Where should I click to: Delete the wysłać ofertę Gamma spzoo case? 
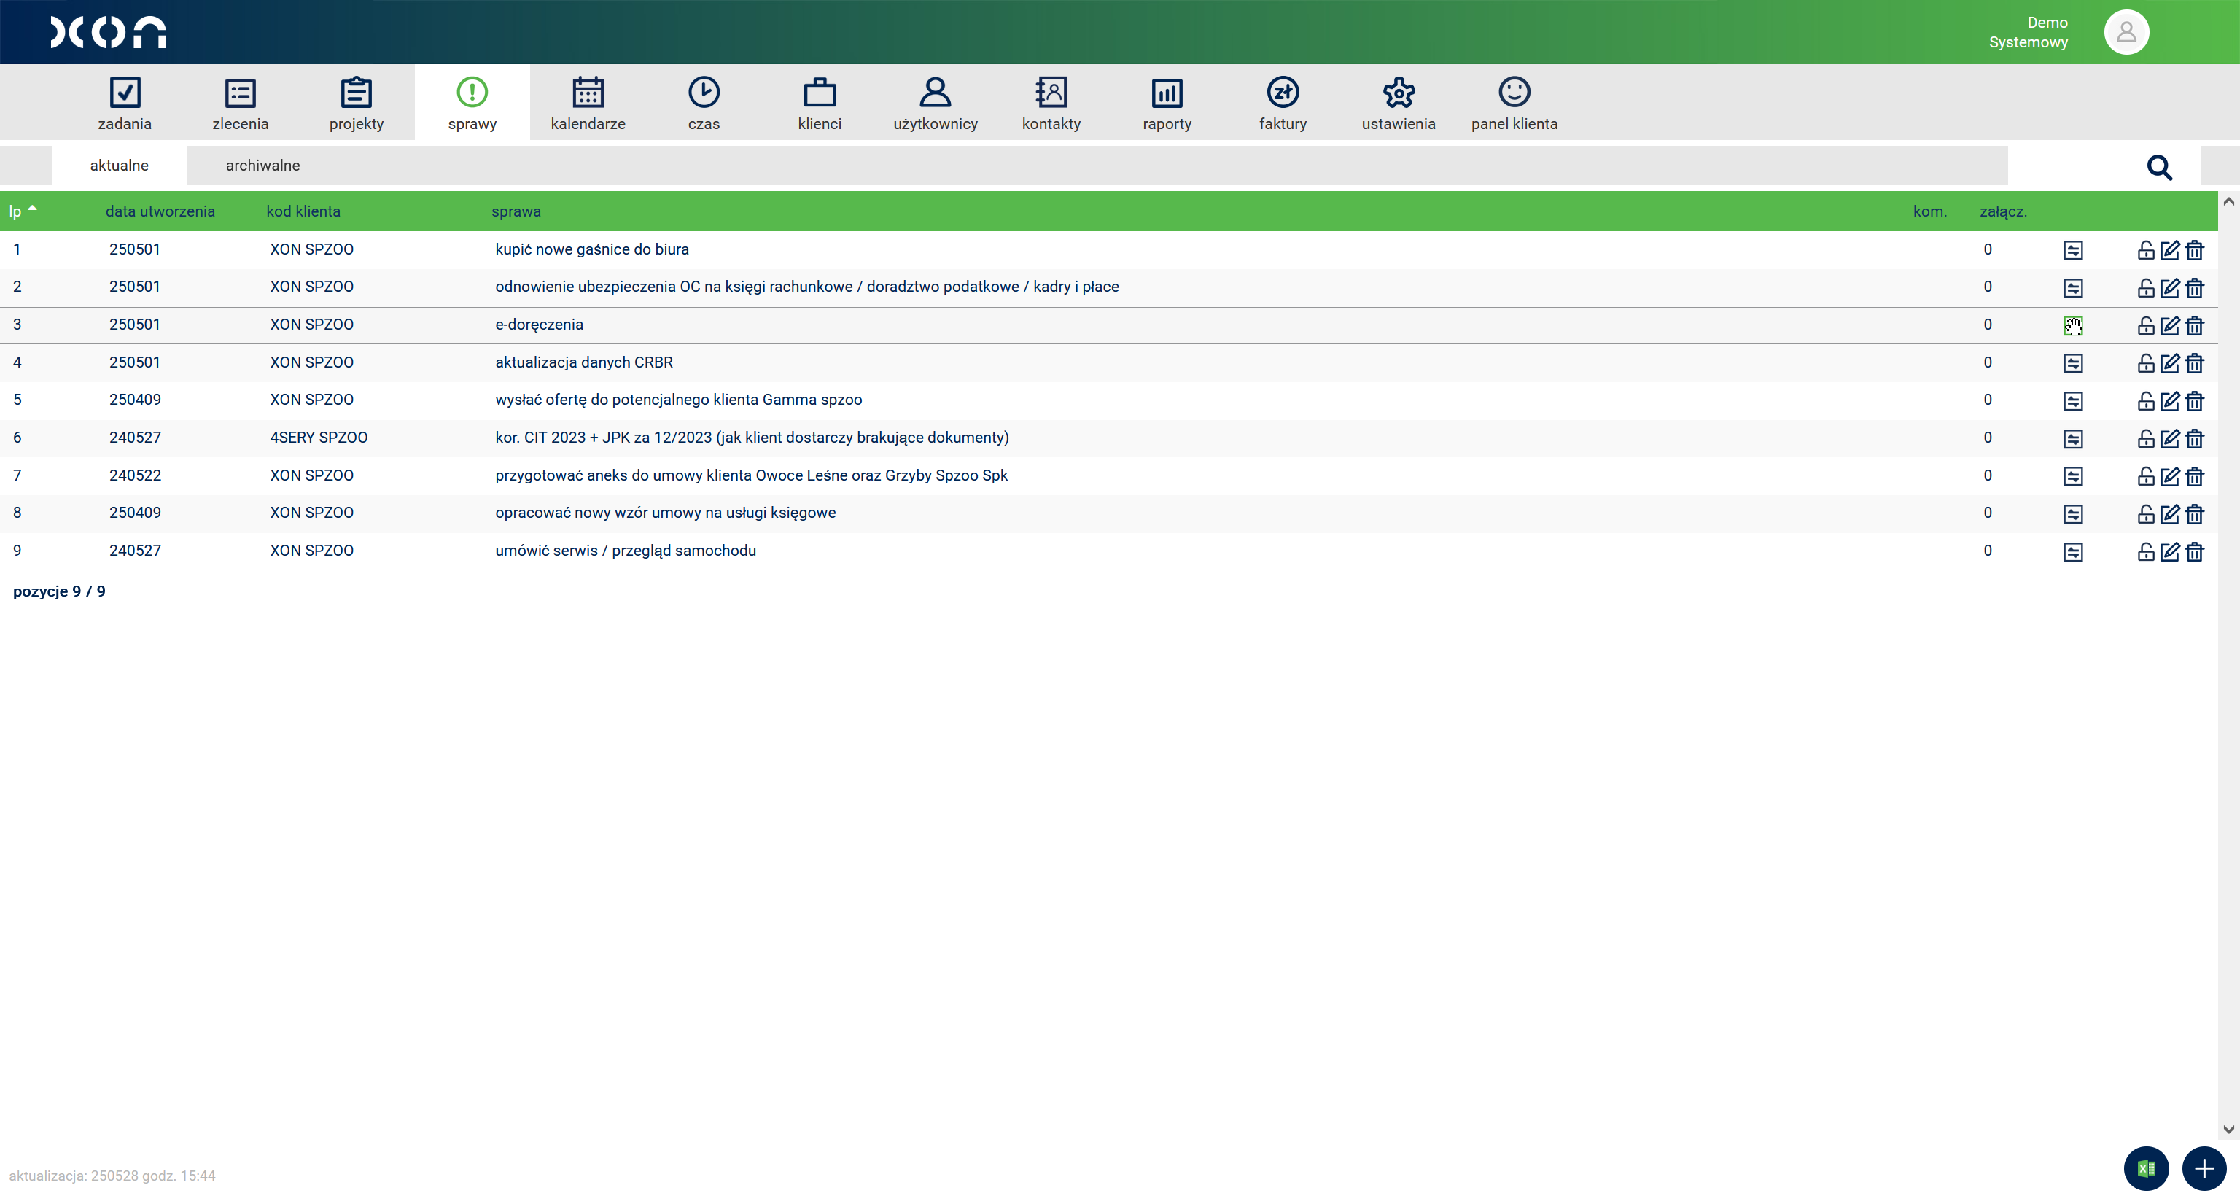click(x=2195, y=401)
